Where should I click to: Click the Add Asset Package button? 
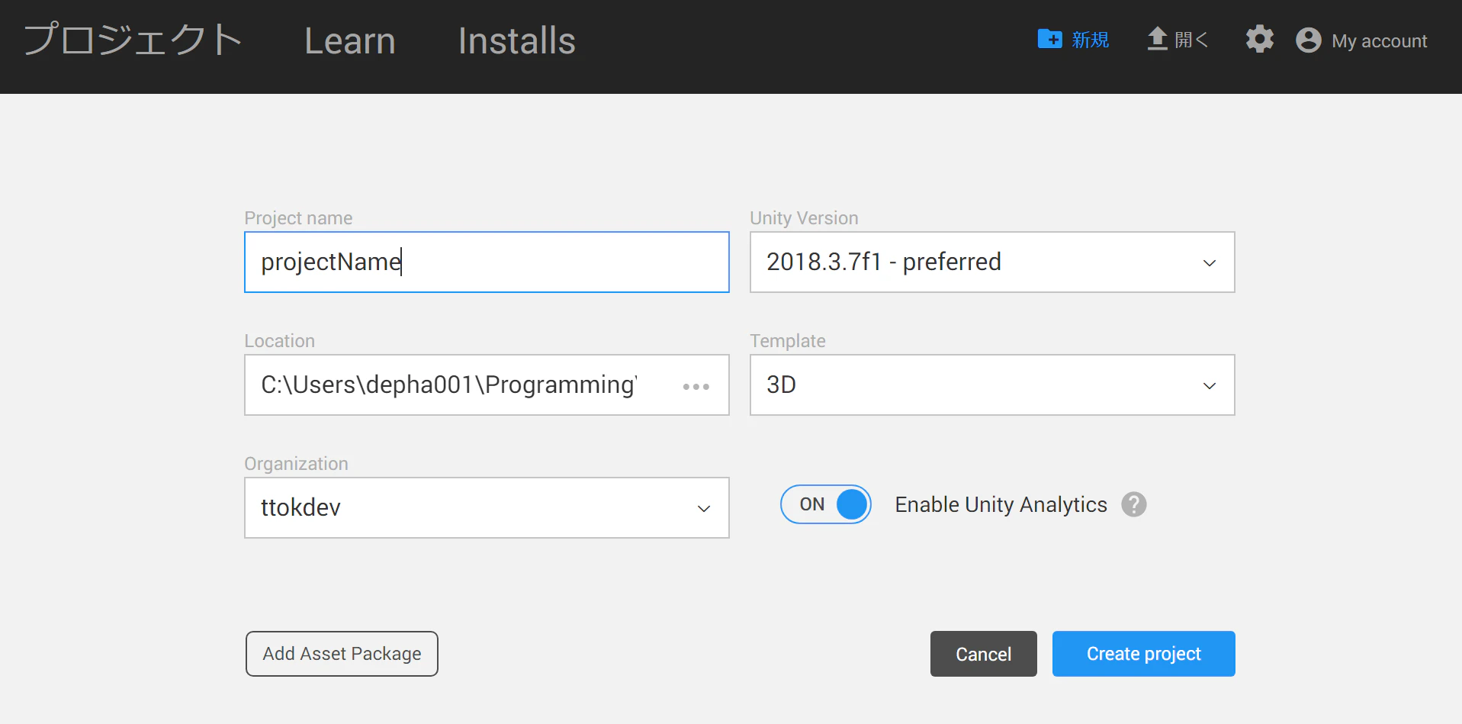pos(342,654)
